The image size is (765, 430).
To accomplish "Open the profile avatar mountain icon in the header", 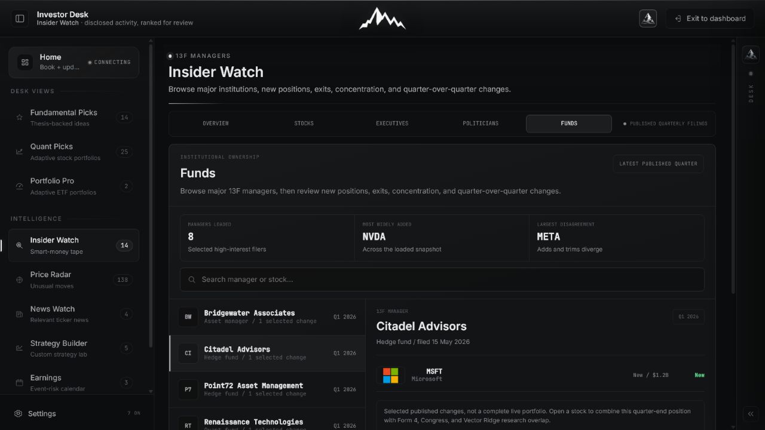I will click(648, 19).
